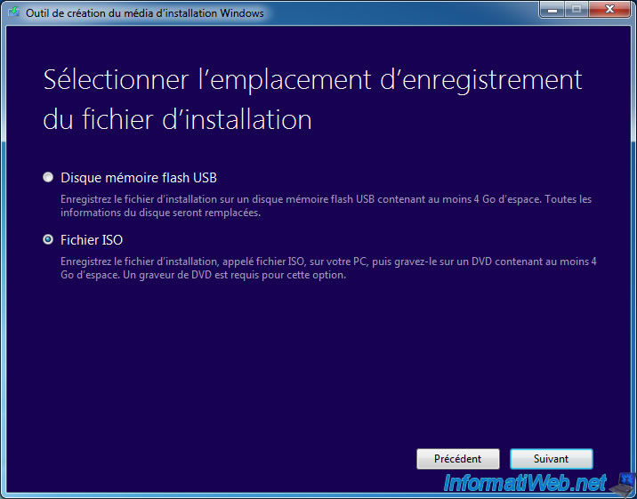Click the disabled maximize button
This screenshot has height=499, width=637.
pyautogui.click(x=577, y=10)
